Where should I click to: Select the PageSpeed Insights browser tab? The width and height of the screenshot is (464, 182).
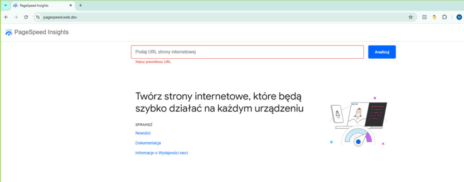43,5
